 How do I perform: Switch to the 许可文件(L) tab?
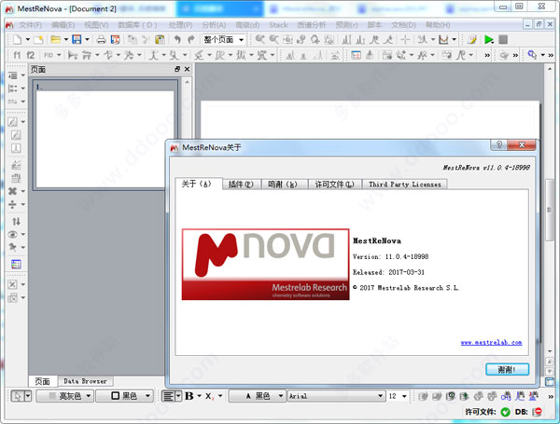pos(335,185)
